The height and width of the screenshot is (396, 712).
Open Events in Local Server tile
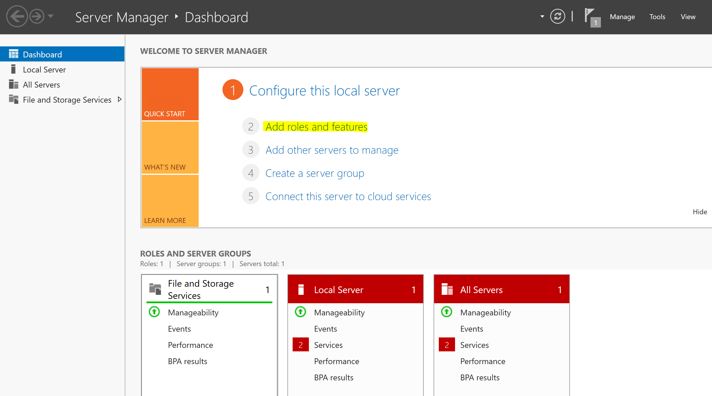point(325,329)
